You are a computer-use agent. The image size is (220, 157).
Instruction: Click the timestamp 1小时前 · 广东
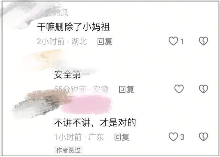(79, 137)
